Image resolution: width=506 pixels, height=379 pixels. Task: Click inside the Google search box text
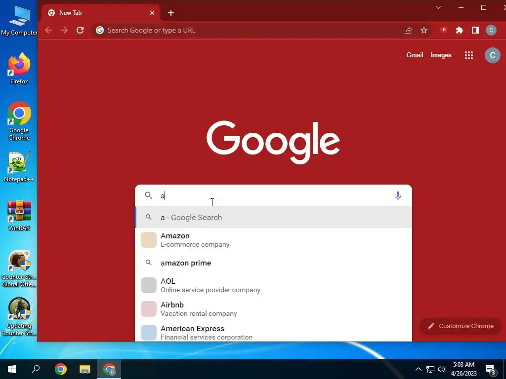pyautogui.click(x=274, y=195)
